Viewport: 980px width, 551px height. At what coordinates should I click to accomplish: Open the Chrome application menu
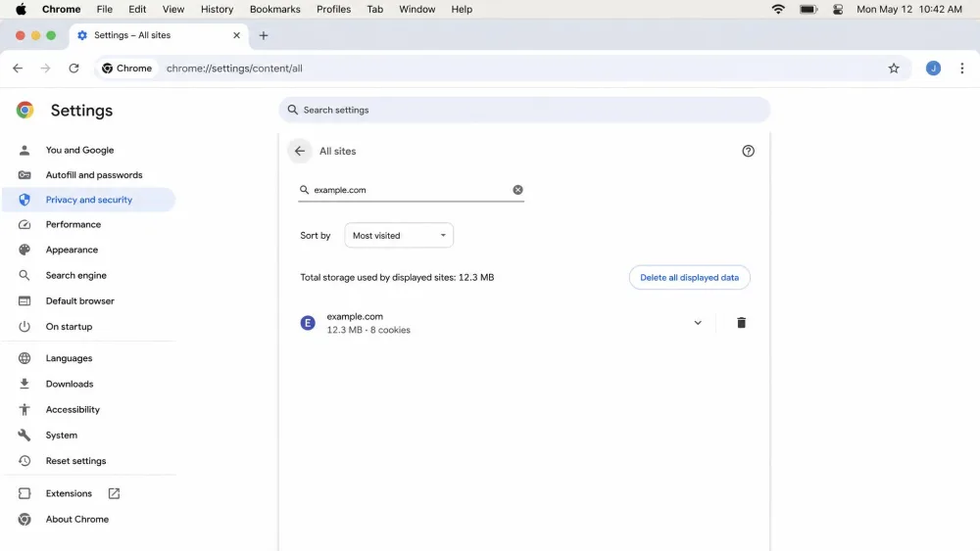(x=61, y=9)
